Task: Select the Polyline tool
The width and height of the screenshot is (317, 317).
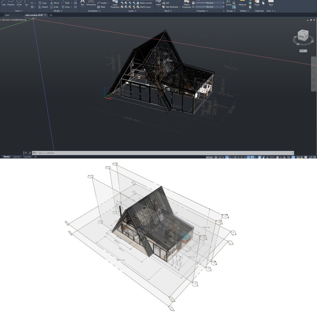Action: point(11,3)
